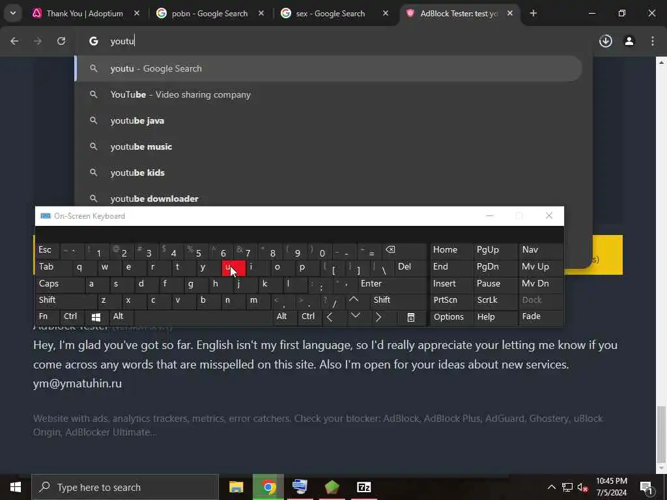Open Chrome tab search dropdown arrow
The image size is (667, 500).
(13, 13)
